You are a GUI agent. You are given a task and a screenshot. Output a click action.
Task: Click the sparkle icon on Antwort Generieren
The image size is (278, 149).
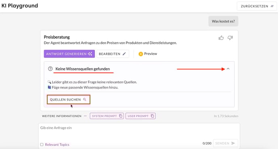[x=90, y=54]
